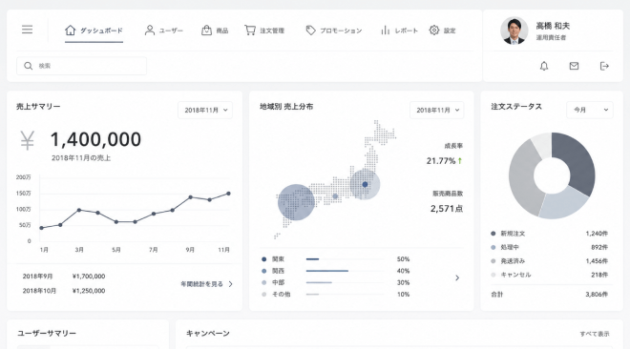This screenshot has height=349, width=630.
Task: Click the 新規注文 legend color dot
Action: pyautogui.click(x=493, y=234)
